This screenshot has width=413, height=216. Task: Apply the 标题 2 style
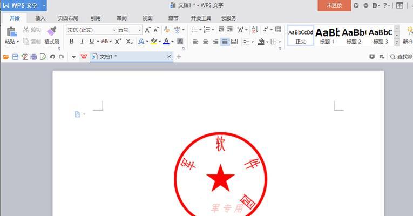pos(354,36)
